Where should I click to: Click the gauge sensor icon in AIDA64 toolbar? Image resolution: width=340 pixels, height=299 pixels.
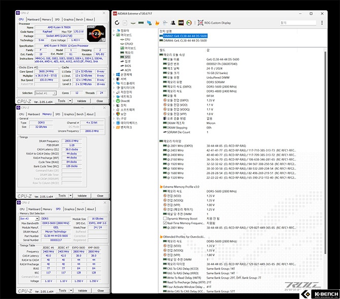(189, 23)
